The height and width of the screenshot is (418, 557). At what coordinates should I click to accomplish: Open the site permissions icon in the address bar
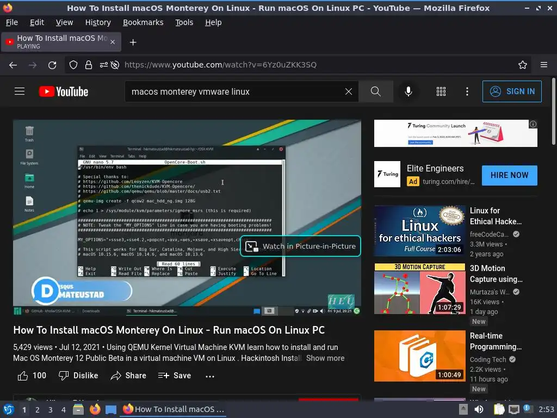coord(104,65)
